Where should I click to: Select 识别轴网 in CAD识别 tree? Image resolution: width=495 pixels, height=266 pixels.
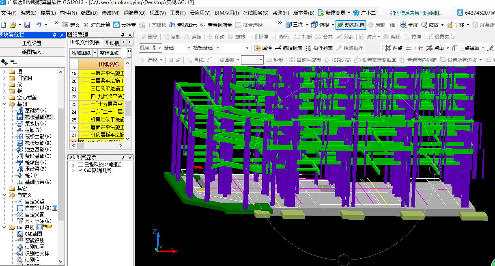(34, 247)
